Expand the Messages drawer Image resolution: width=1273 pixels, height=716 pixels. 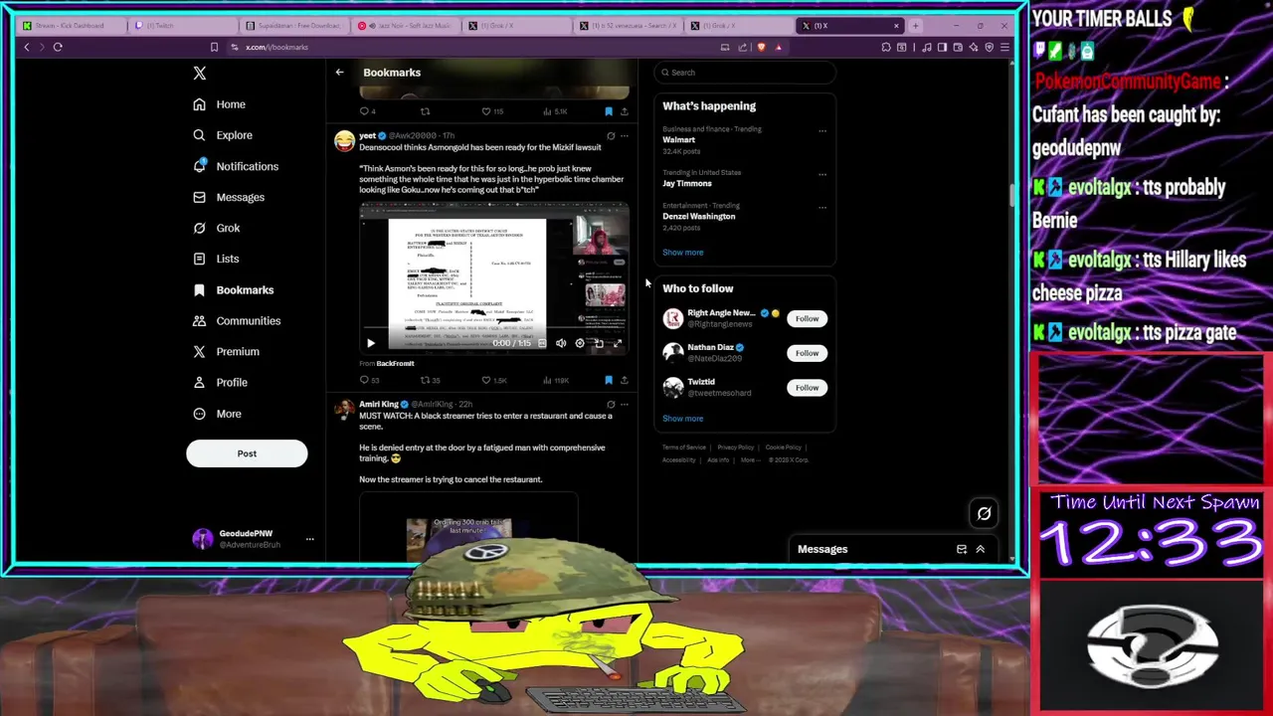click(x=980, y=549)
